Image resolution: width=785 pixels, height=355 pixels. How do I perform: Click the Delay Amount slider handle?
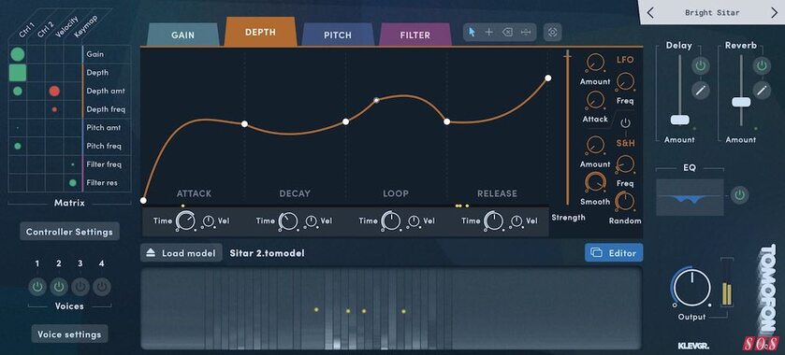point(680,120)
